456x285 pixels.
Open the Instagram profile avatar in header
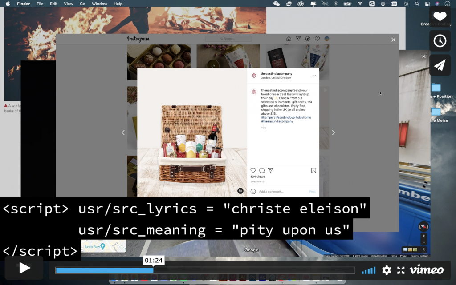click(327, 39)
